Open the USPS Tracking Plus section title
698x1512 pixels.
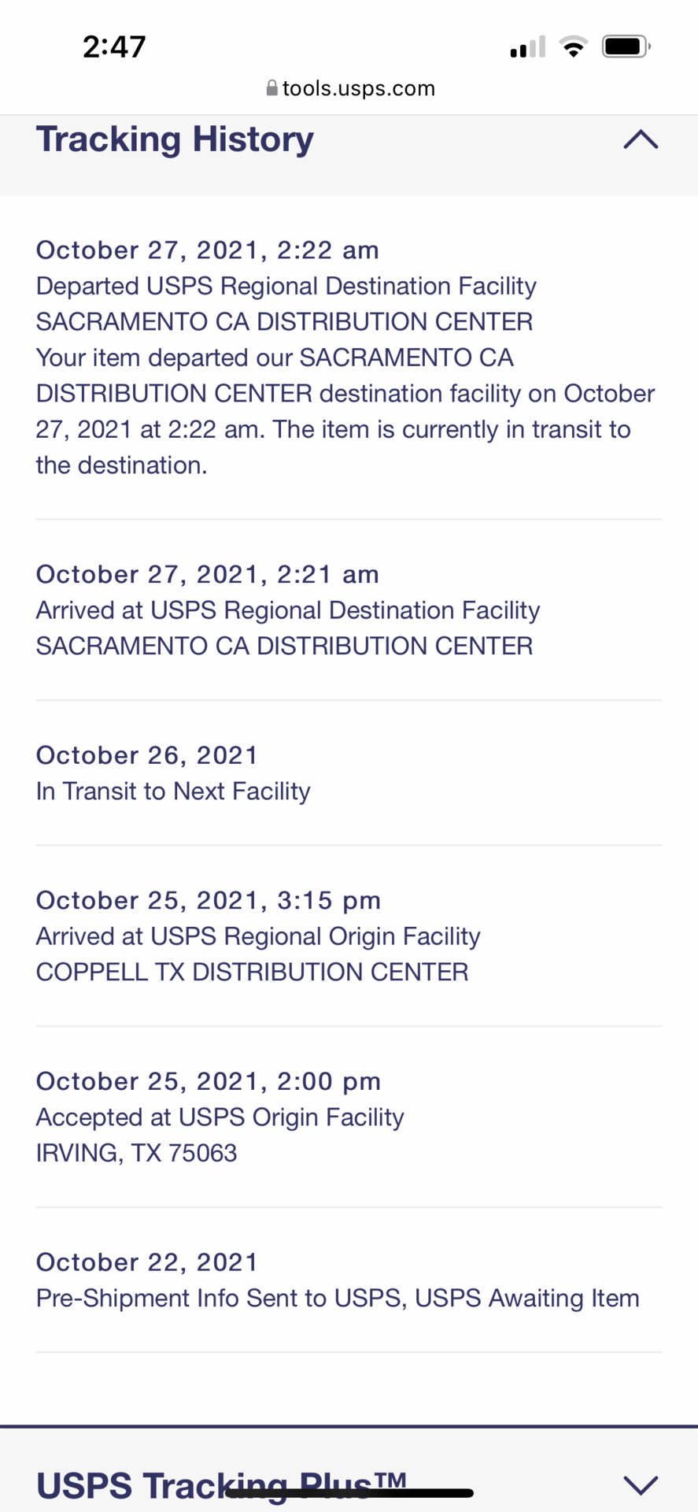[222, 1485]
